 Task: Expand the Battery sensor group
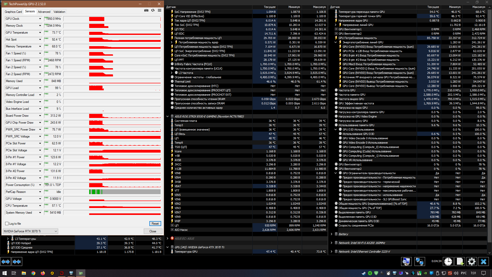(331, 234)
